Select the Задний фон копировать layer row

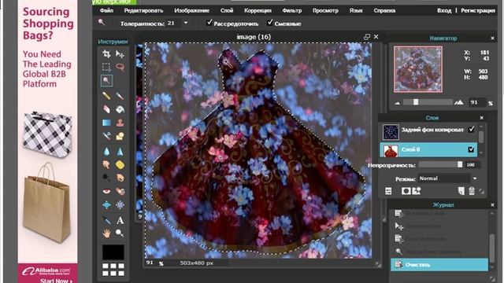(x=428, y=131)
